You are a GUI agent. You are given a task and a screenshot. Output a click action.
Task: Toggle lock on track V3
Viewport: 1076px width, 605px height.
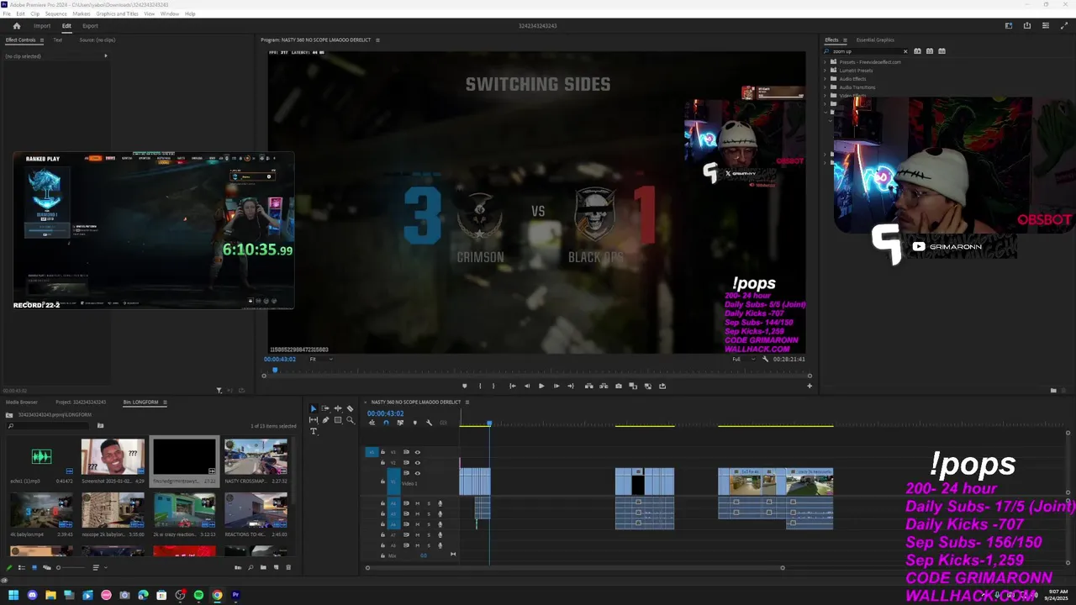(382, 452)
